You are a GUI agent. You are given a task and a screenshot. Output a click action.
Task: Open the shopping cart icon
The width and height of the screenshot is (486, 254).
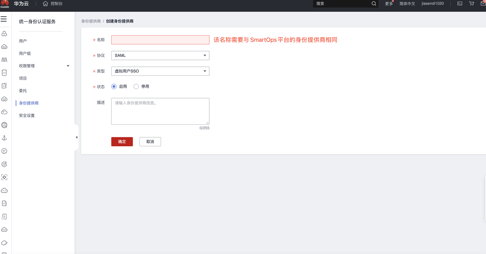(472, 3)
